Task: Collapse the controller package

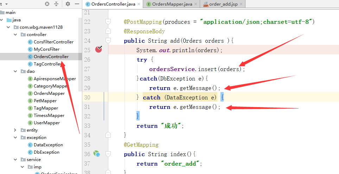Action: pyautogui.click(x=15, y=34)
